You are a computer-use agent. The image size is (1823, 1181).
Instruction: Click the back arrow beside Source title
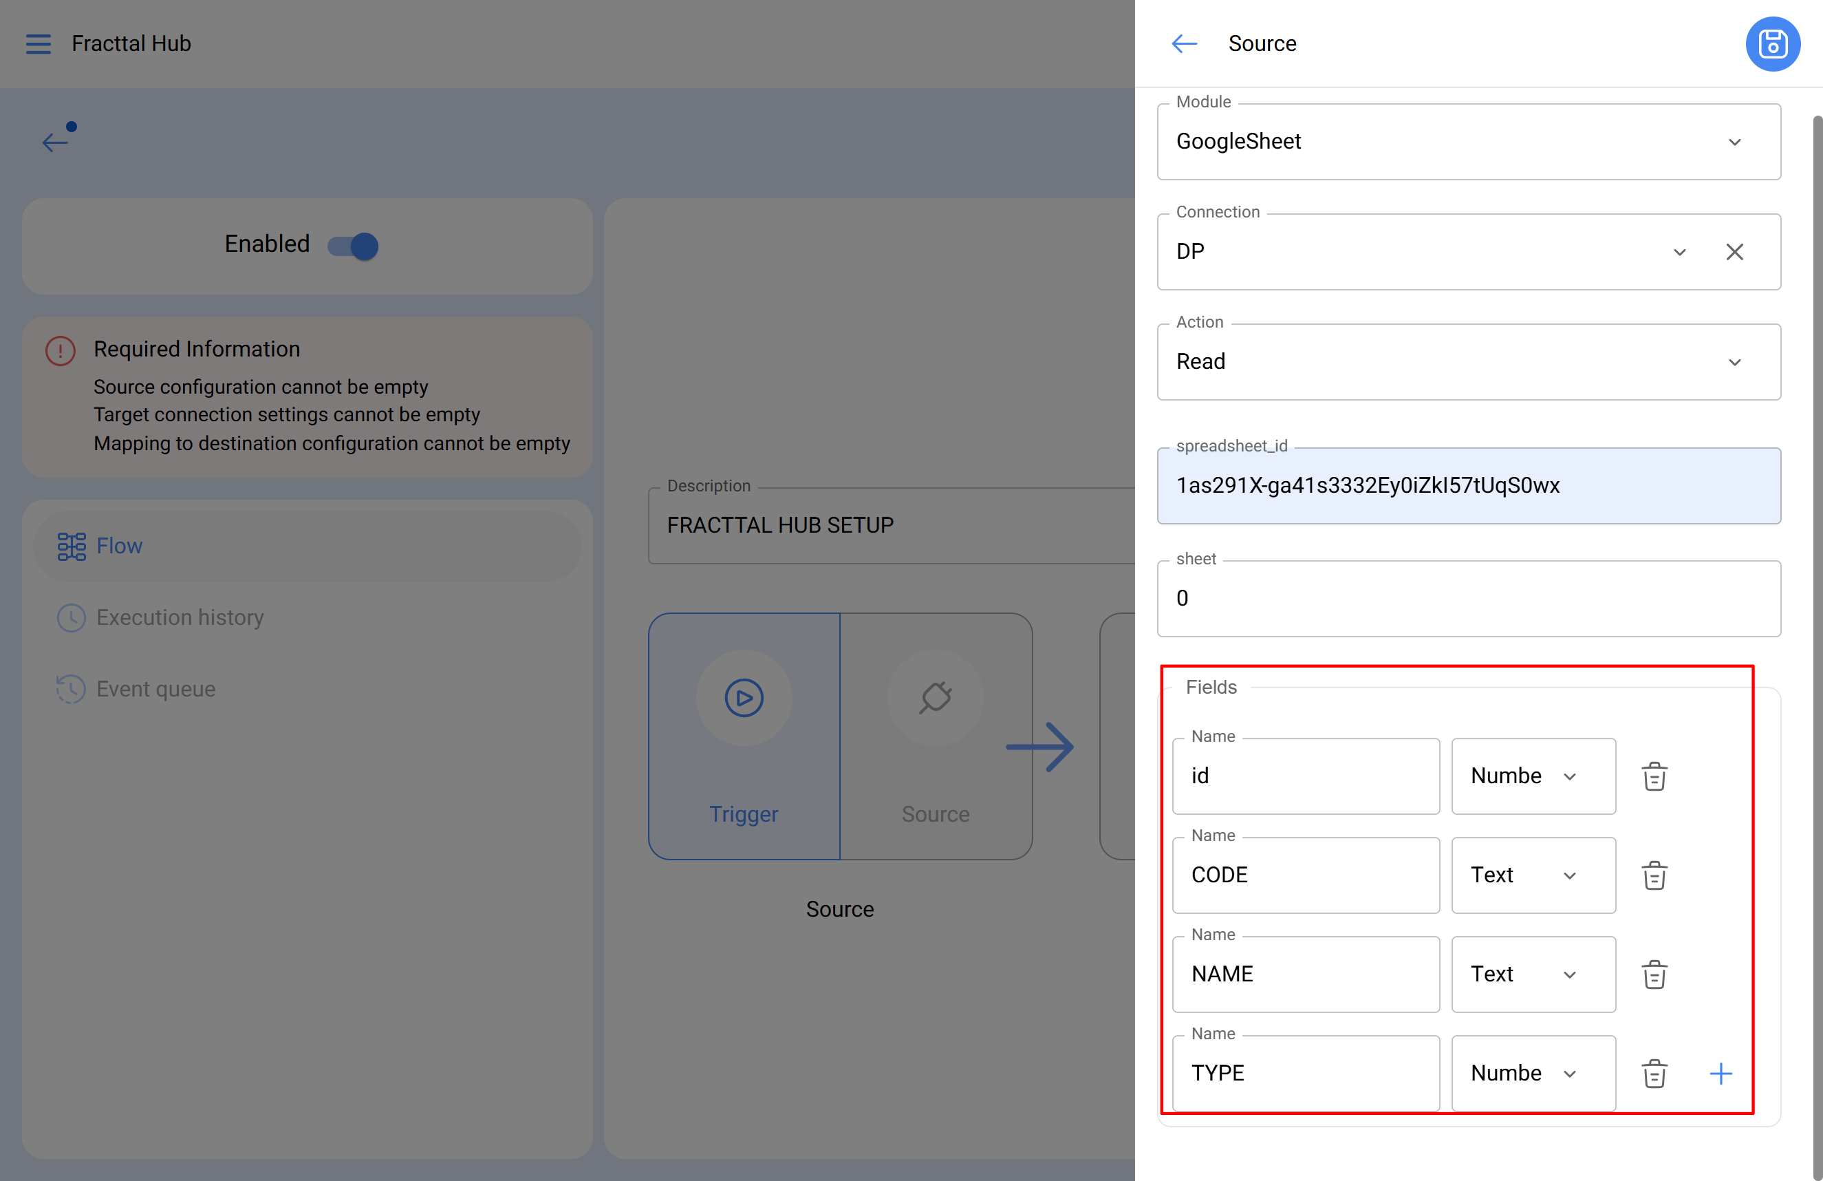[1183, 43]
